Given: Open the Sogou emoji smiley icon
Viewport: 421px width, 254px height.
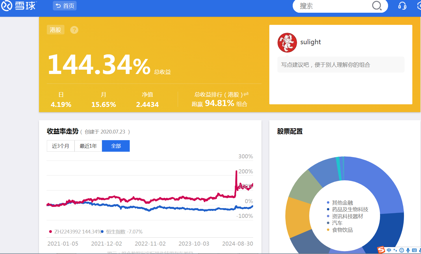Looking at the screenshot, I should [402, 250].
